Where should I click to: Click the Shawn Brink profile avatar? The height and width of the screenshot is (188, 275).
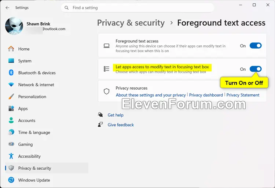[x=14, y=26]
